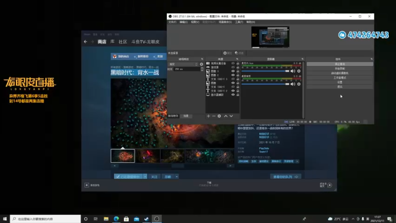Screen dimensions: 396x223
Task: Show hidden system tray icons chevron
Action: (353, 219)
